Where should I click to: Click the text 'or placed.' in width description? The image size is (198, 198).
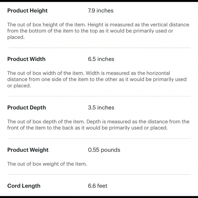[19, 86]
